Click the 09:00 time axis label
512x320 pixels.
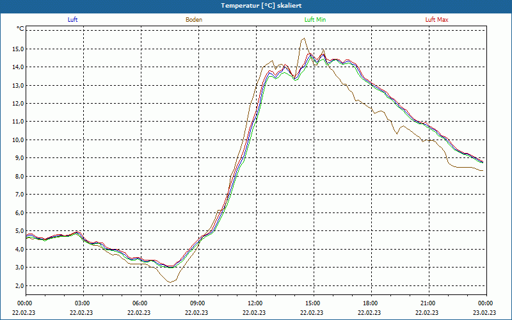tap(198, 303)
